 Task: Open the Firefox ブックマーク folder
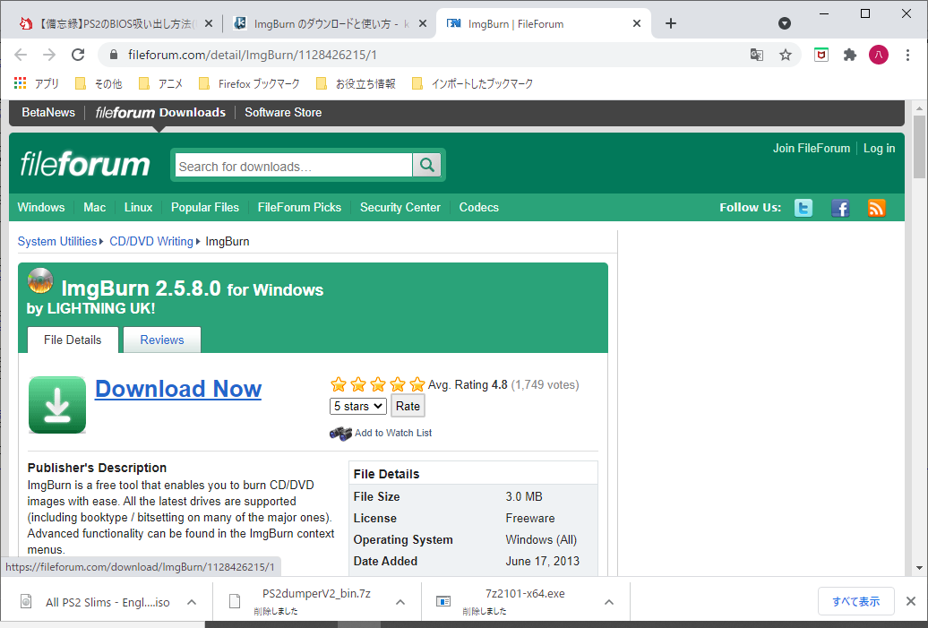click(249, 83)
